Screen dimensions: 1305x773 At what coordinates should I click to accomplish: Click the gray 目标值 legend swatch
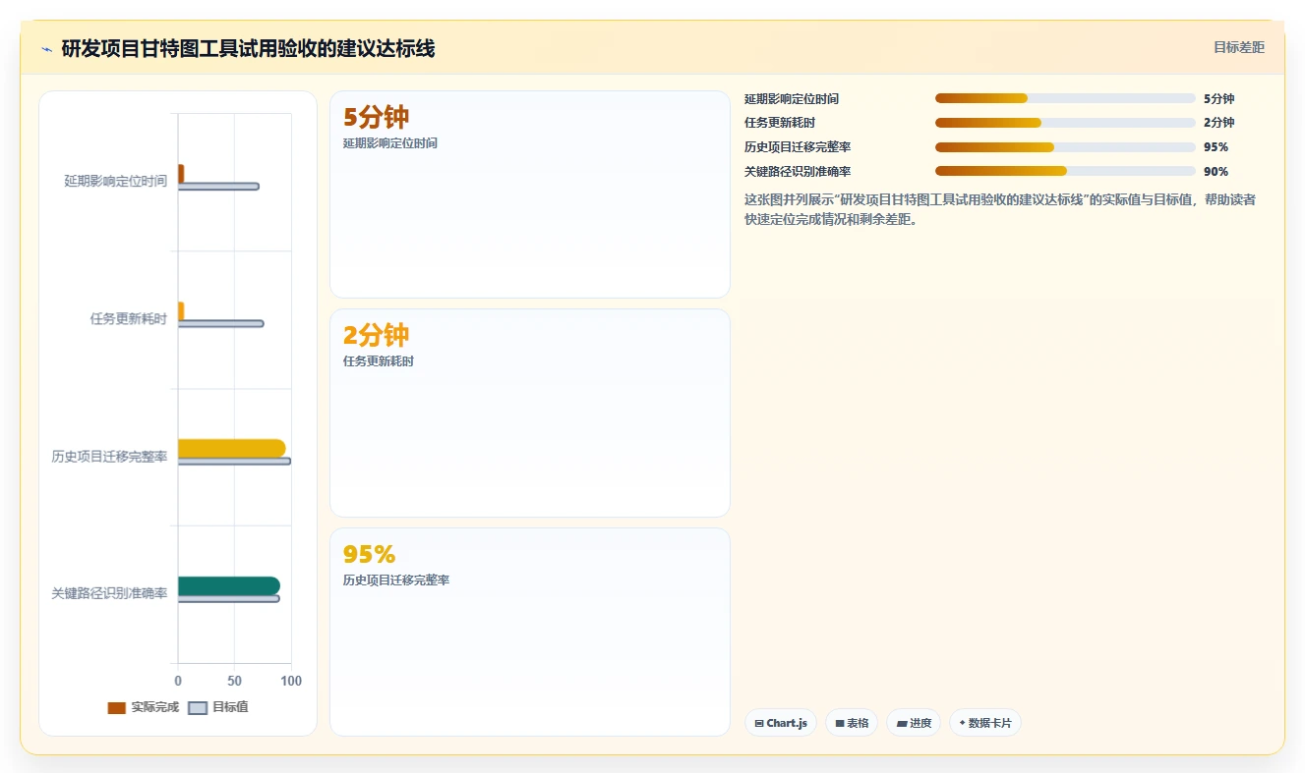(x=198, y=707)
